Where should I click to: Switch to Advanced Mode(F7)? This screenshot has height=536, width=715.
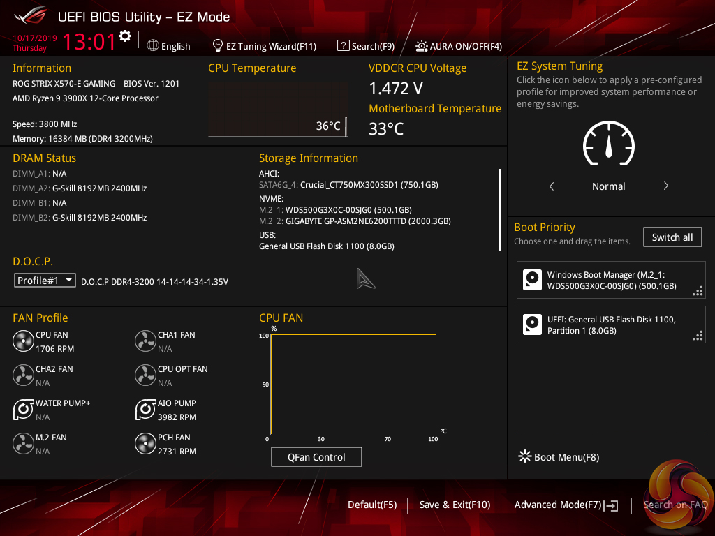pos(566,505)
